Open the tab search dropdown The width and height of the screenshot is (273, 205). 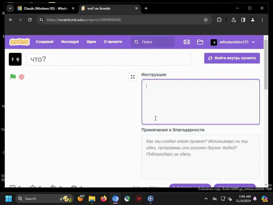tap(10, 8)
